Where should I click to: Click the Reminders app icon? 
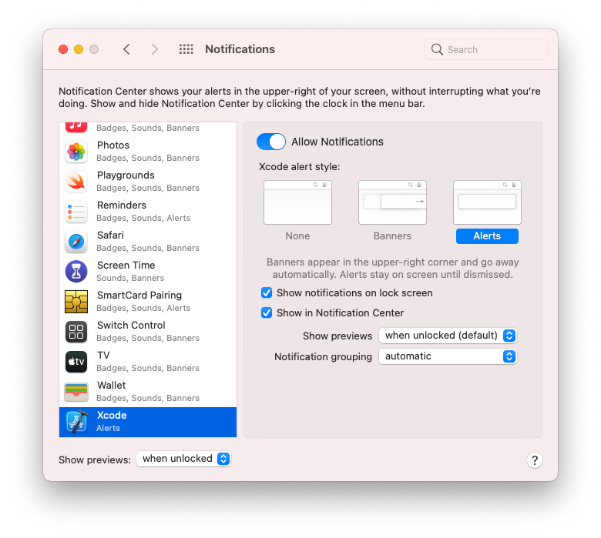click(x=76, y=212)
